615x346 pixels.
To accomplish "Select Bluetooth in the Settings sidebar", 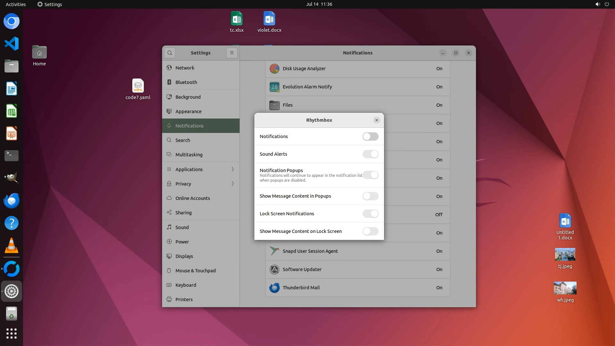I will tap(186, 82).
